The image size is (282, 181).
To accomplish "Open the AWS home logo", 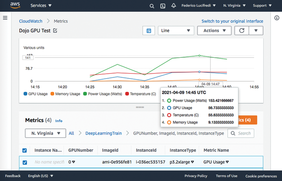I will tap(15, 5).
